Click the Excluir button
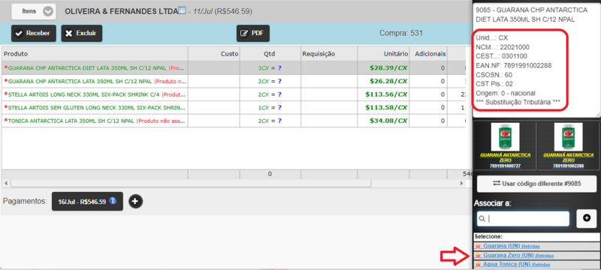Viewport: 601px width, 270px height. [x=81, y=33]
